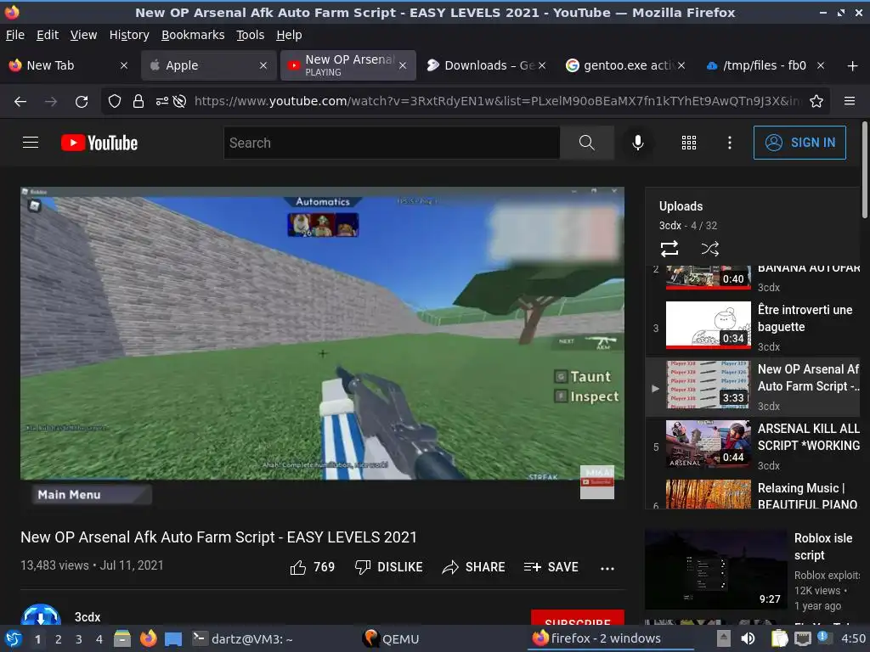The width and height of the screenshot is (870, 652).
Task: Open the 3cdx channel name link
Action: [88, 617]
